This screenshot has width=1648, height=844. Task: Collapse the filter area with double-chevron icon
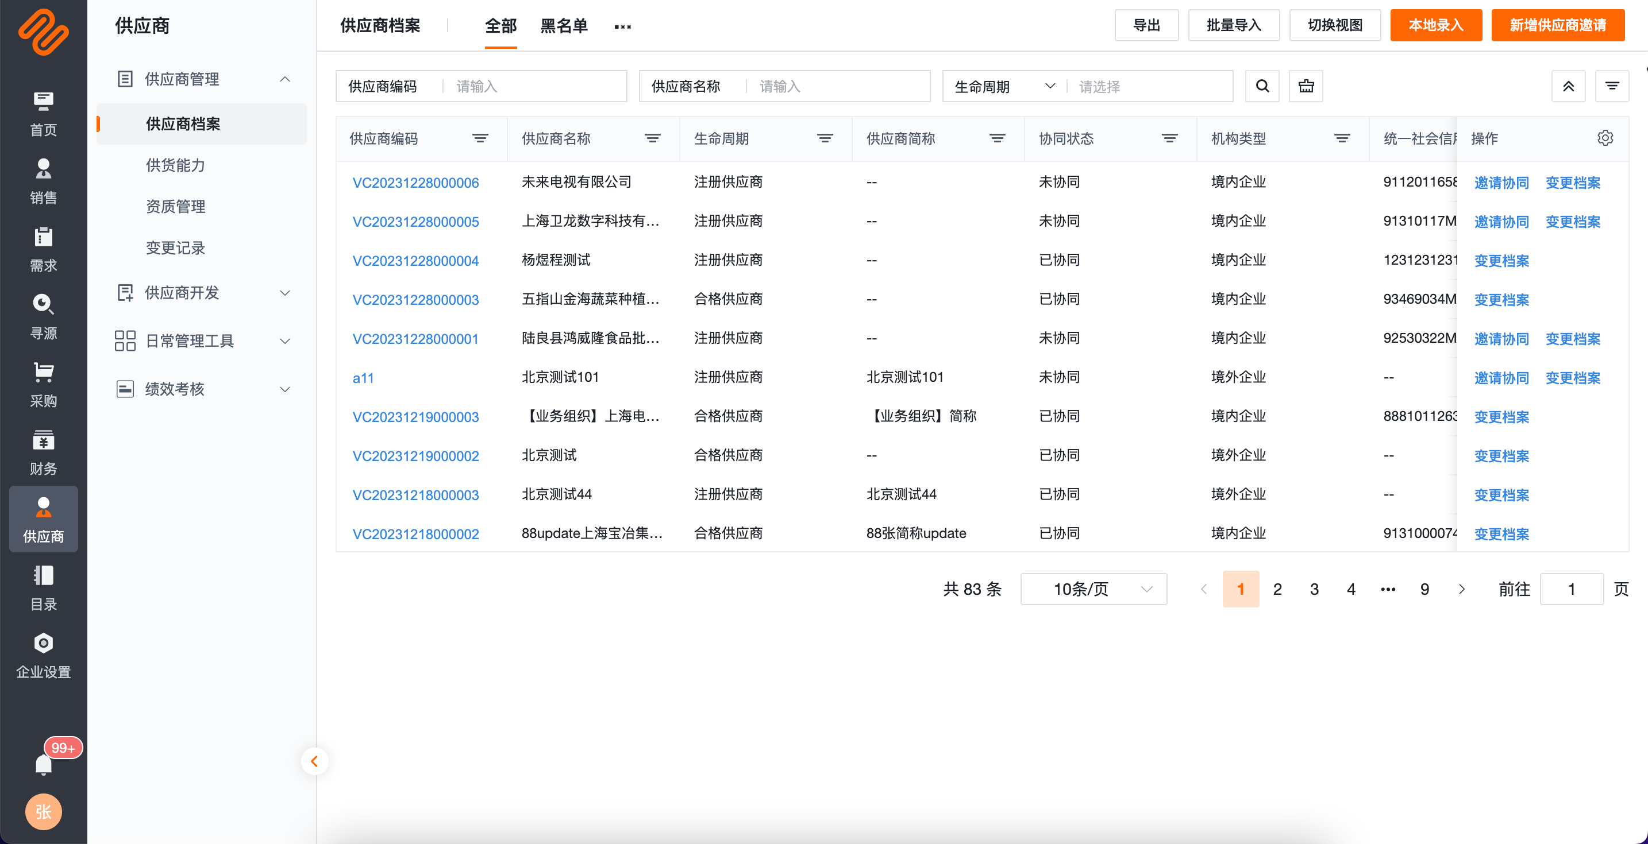(1568, 86)
